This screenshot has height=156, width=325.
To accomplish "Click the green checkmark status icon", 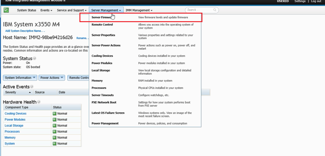I will tap(6, 10).
